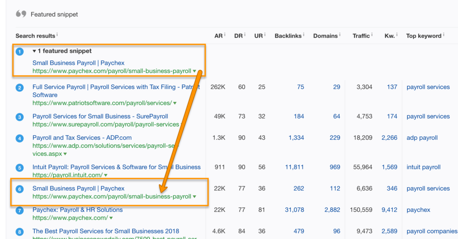Image resolution: width=458 pixels, height=239 pixels.
Task: Open dropdown arrow after patriotsoftware.com URL
Action: [175, 103]
